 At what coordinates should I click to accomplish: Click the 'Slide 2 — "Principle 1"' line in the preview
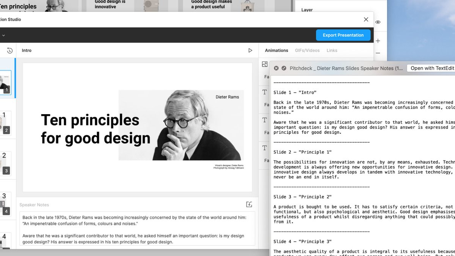point(302,152)
